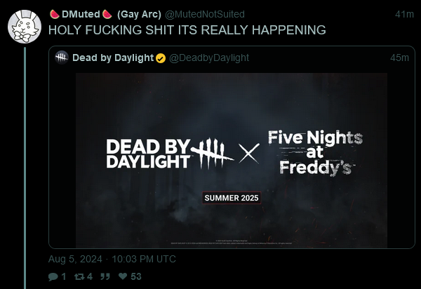
Task: Enlarge the Dead by Daylight crossover image
Action: 232,160
